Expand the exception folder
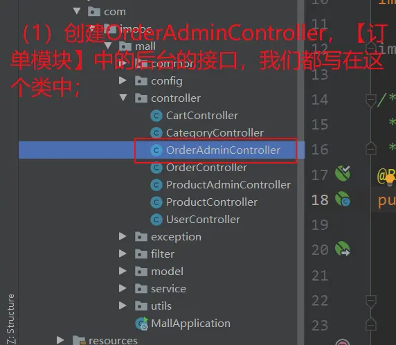The image size is (396, 345). pyautogui.click(x=123, y=236)
